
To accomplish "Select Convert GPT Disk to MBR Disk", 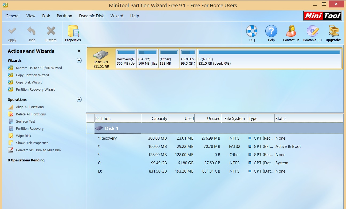I will tap(38, 150).
